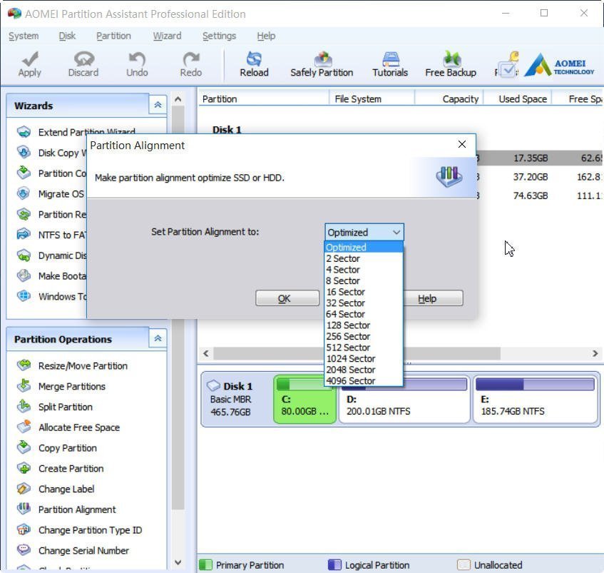Viewport: 604px width, 573px height.
Task: Click the Discard toolbar icon
Action: click(x=83, y=59)
